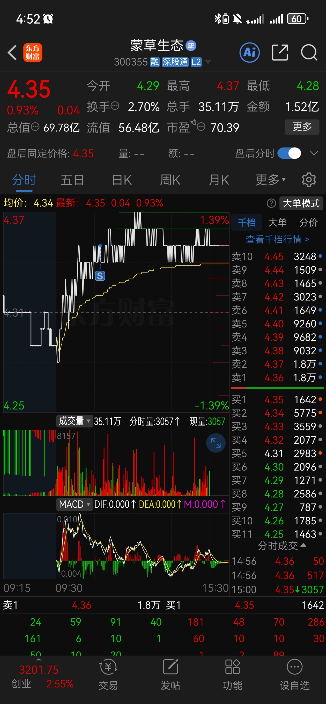The image size is (326, 704).
Task: Tap the 15:00 4.35 3057 trade row
Action: click(x=278, y=589)
